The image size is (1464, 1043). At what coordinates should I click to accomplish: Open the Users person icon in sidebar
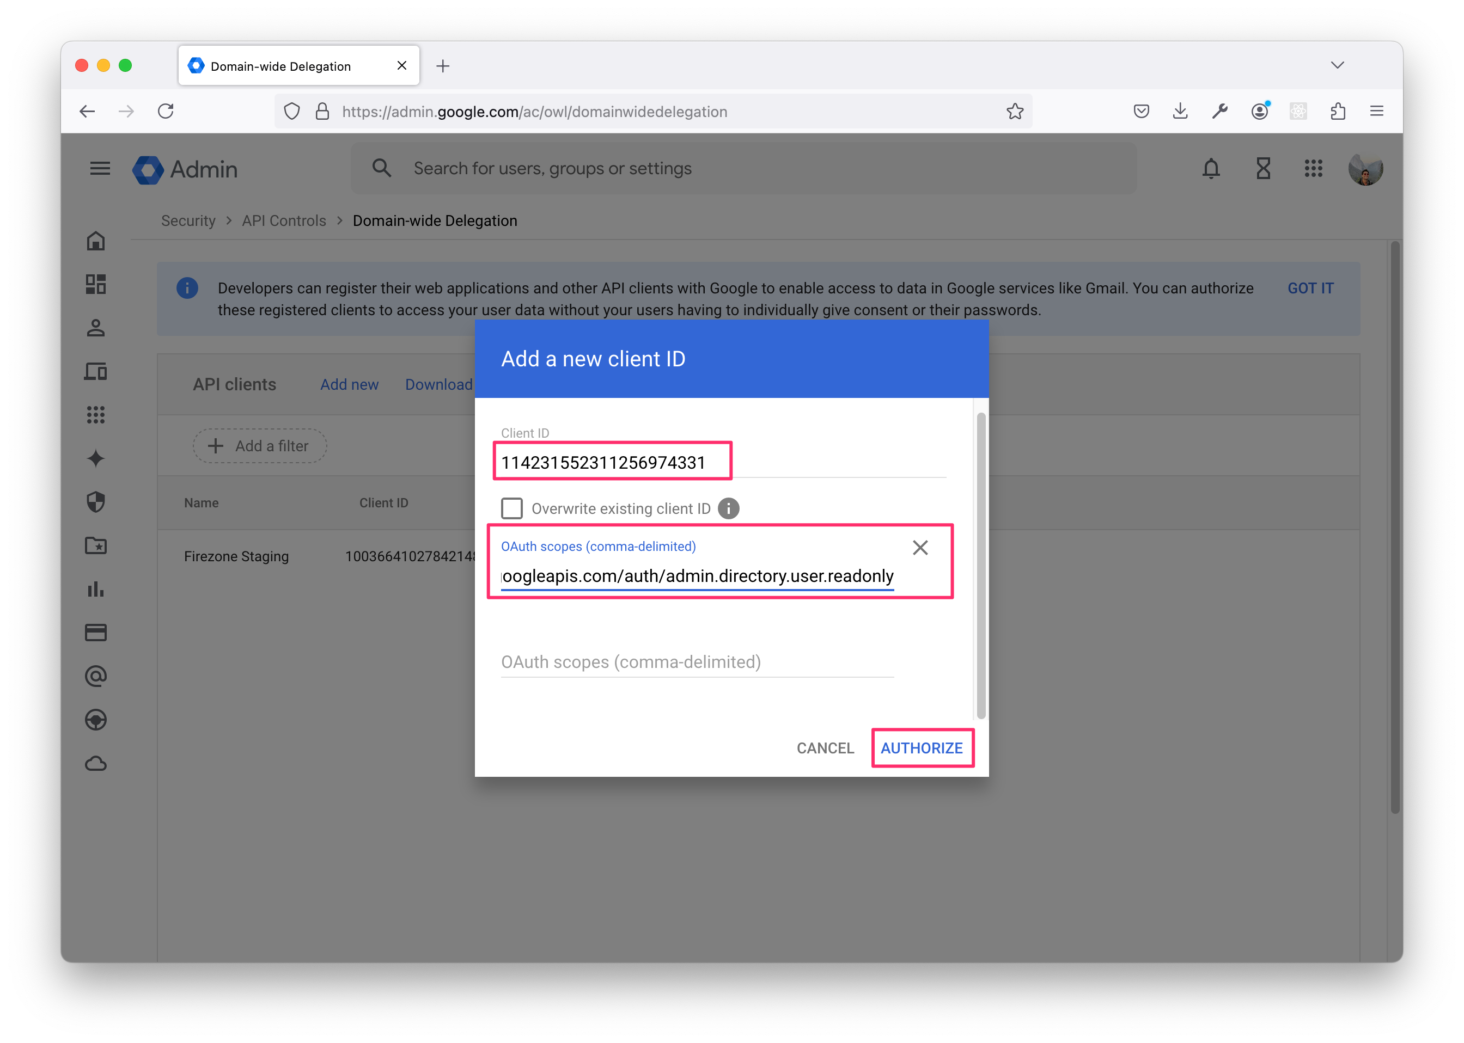pos(96,328)
